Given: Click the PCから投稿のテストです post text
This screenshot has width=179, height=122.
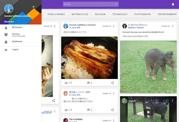Looking at the screenshot, I should tap(75, 32).
